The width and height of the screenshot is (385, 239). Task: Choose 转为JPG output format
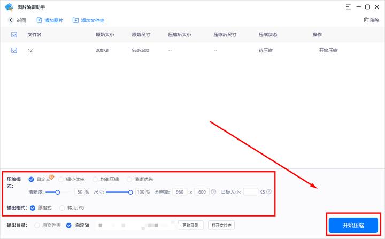(62, 208)
